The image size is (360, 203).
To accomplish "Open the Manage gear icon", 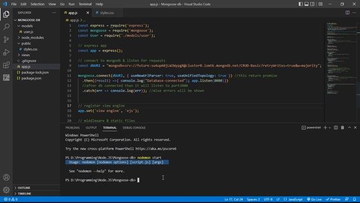I will (x=6, y=189).
